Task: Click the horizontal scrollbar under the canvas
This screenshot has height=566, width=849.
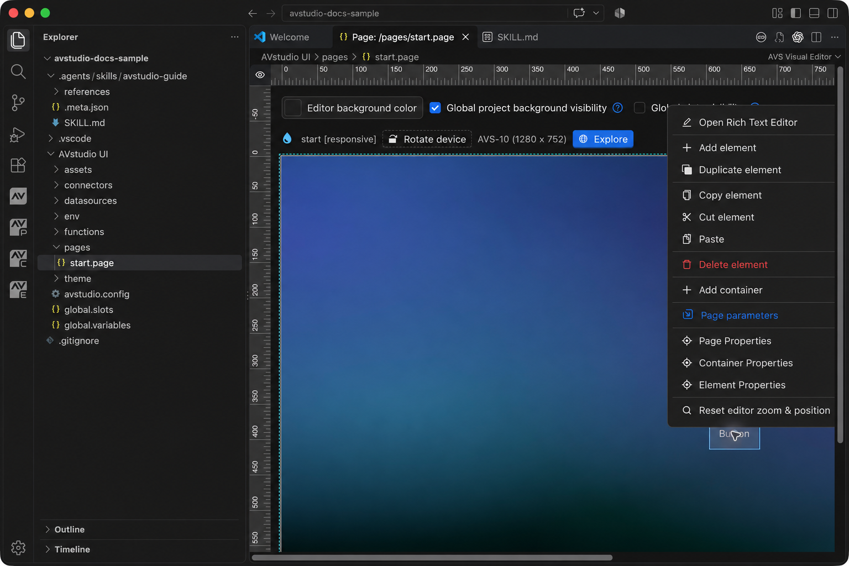Action: 432,557
